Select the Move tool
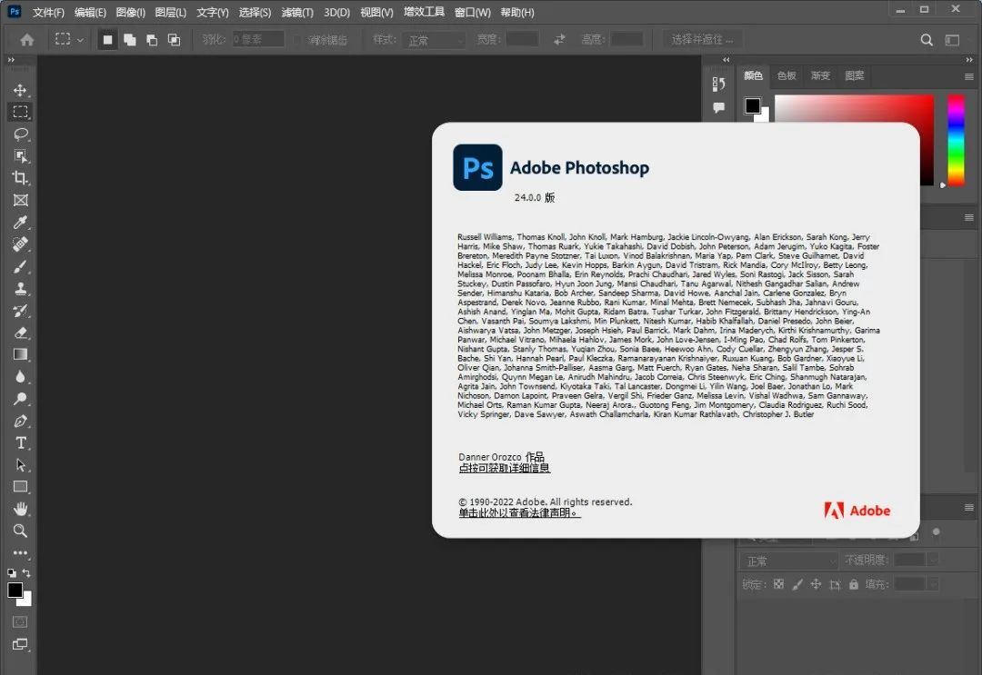Screen dimensions: 982x675 click(20, 90)
